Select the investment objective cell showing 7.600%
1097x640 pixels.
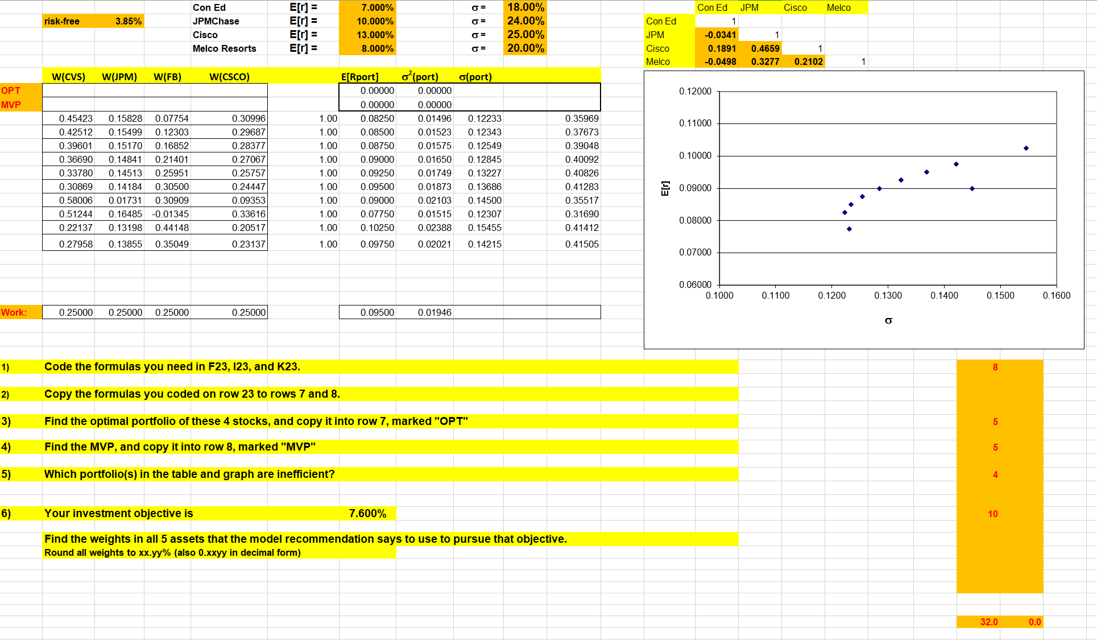click(367, 513)
